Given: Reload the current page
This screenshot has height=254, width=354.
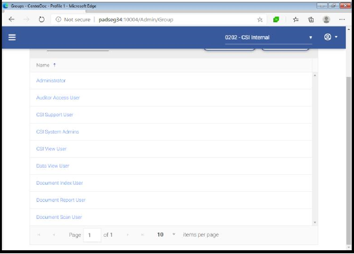Looking at the screenshot, I should tap(42, 20).
